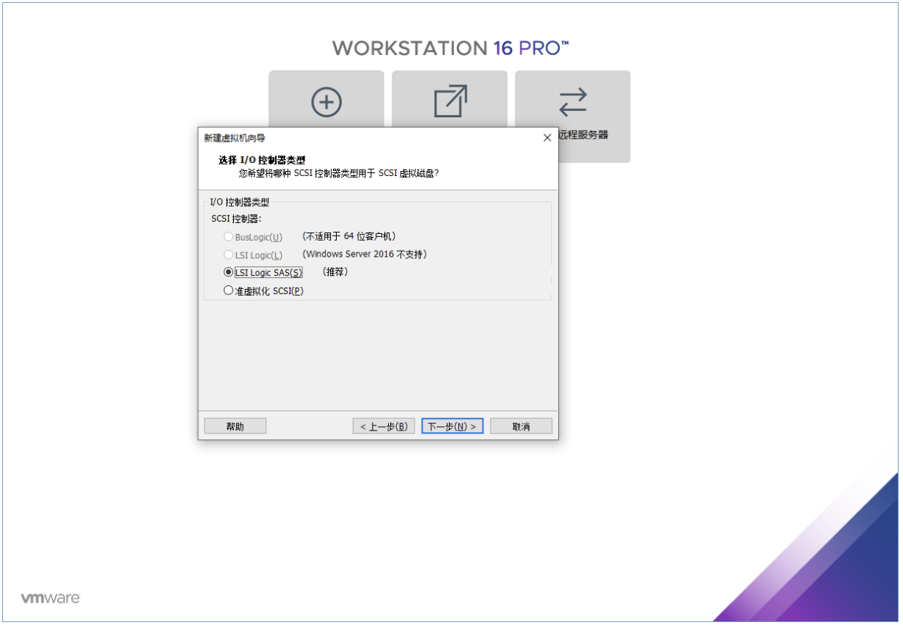
Task: Close the 新建虚拟机向导 dialog
Action: (x=546, y=138)
